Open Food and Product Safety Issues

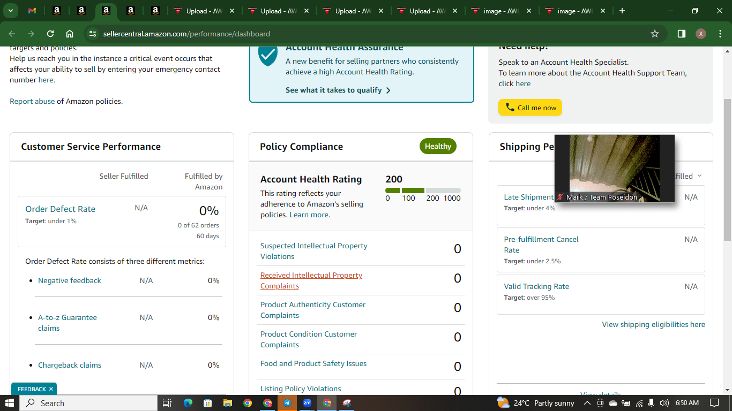[313, 363]
